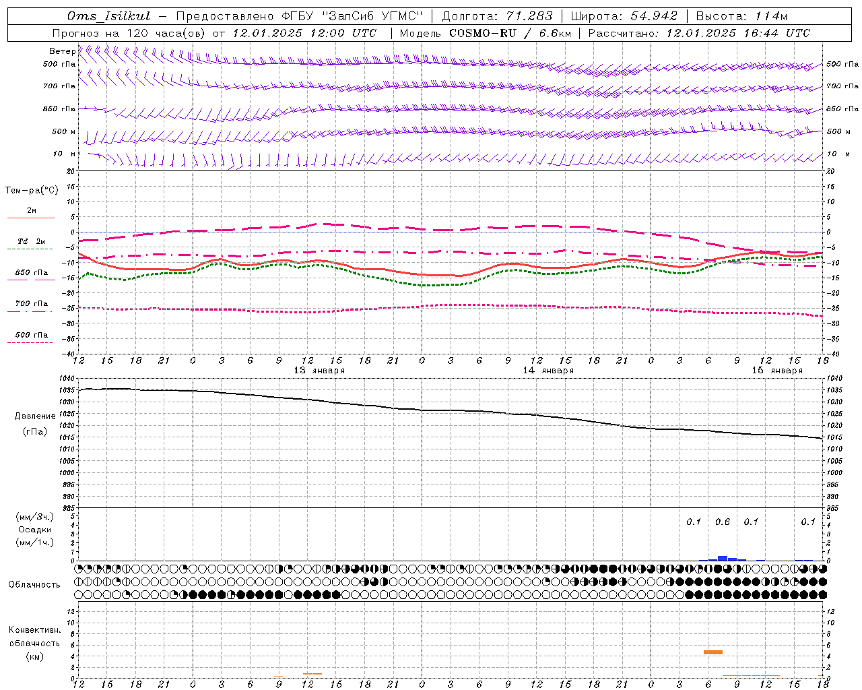Click the "Модель COSMO-RU / 6.6км" text
This screenshot has height=690, width=862.
pos(485,33)
